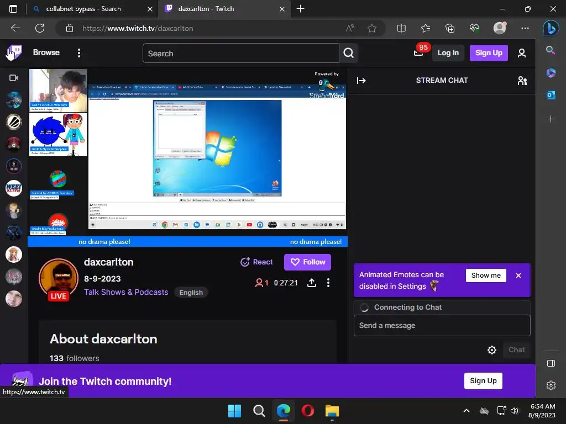Toggle Edge sidebar visibility icon
The height and width of the screenshot is (424, 566).
click(x=551, y=363)
